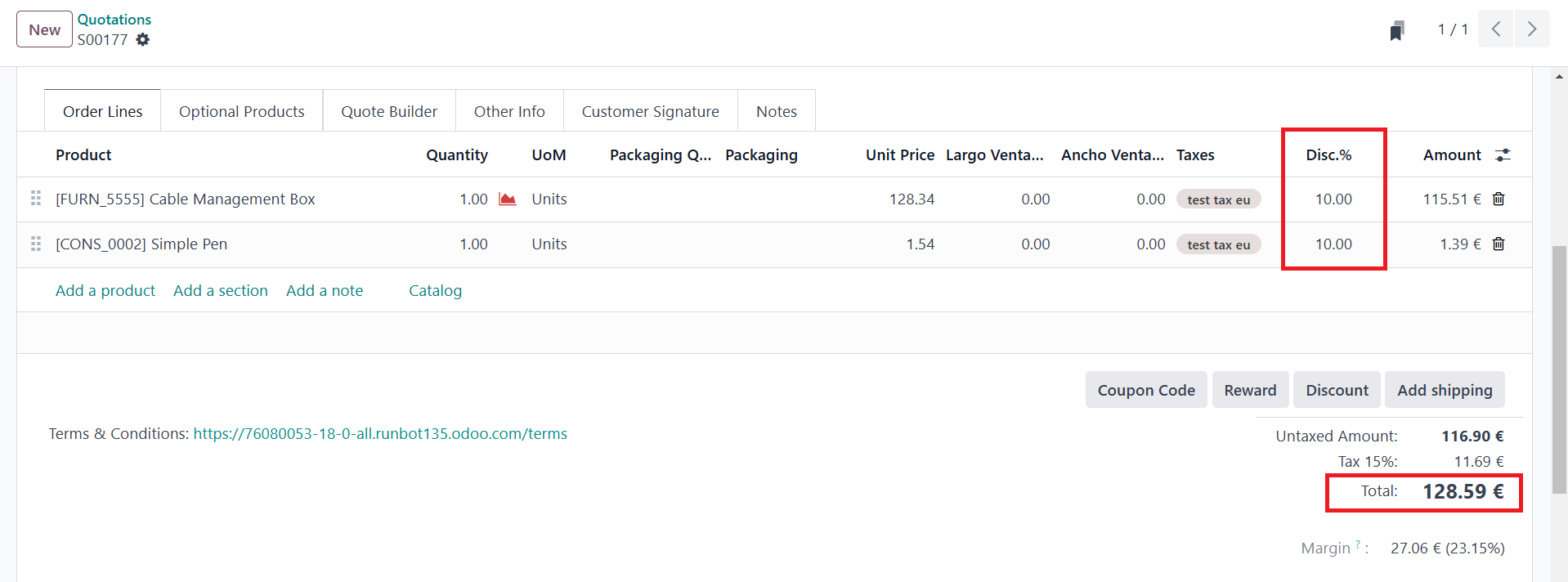Click the Add a product link
The height and width of the screenshot is (582, 1568).
click(105, 291)
